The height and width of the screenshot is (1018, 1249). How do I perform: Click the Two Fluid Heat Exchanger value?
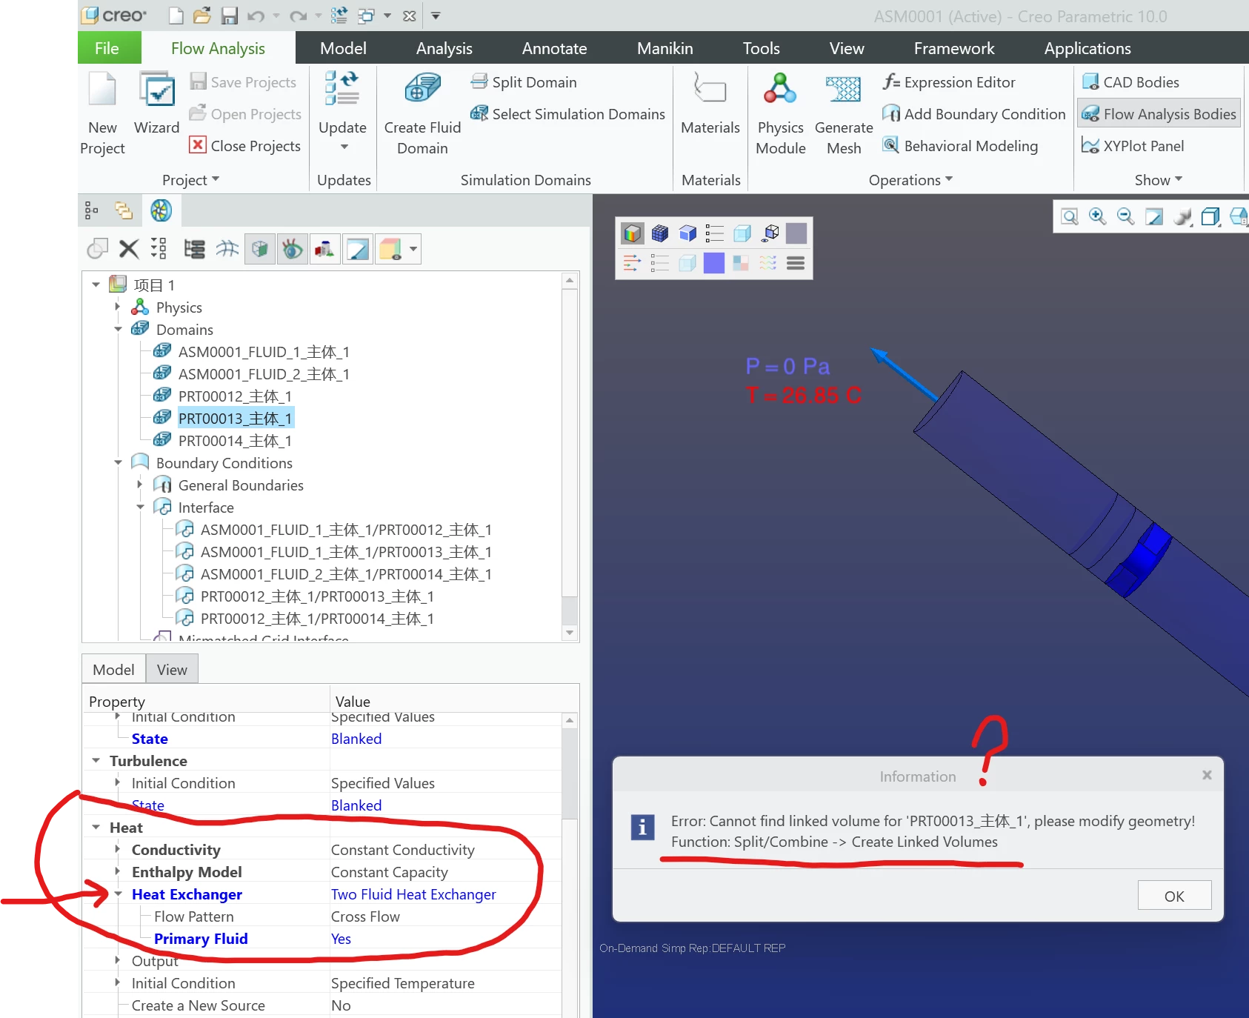click(x=413, y=894)
